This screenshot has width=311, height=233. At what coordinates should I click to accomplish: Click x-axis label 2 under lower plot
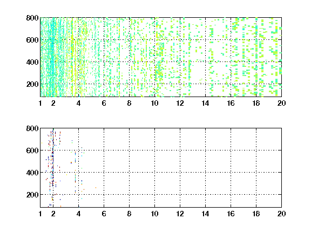[x=53, y=214]
